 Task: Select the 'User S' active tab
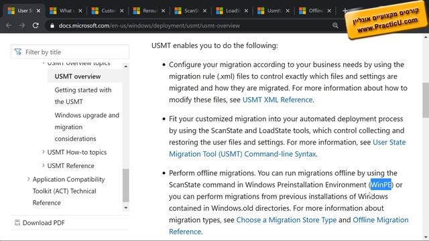pos(23,11)
